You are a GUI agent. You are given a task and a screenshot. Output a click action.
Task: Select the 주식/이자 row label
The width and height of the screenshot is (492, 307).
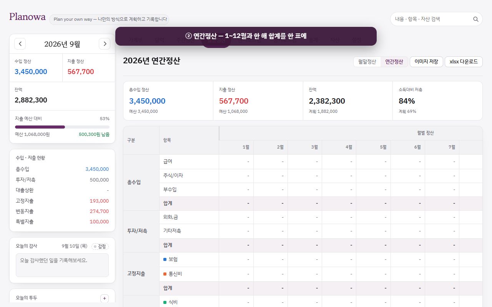coord(173,175)
